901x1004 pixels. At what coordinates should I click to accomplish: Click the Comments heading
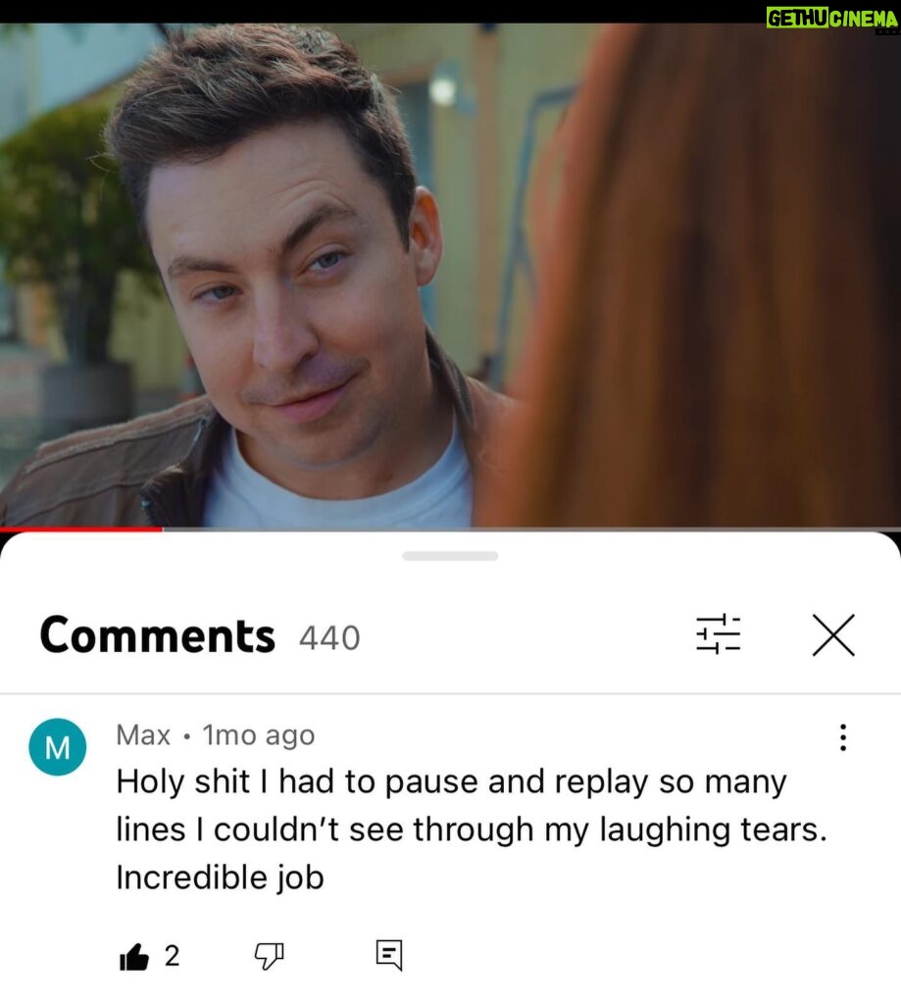(157, 635)
